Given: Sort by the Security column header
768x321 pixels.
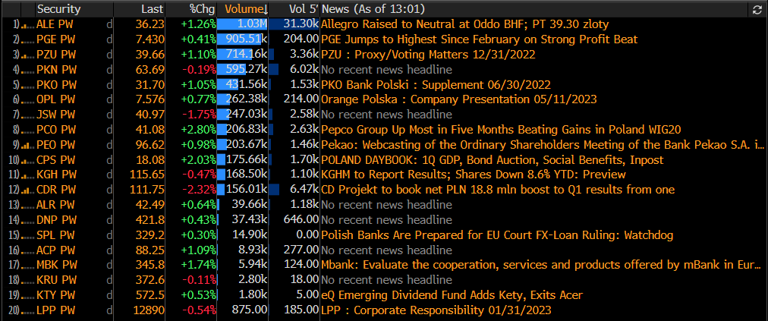Looking at the screenshot, I should (58, 9).
